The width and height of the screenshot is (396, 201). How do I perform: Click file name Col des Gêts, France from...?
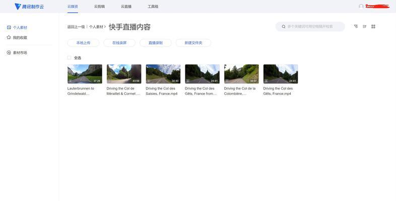coord(201,91)
